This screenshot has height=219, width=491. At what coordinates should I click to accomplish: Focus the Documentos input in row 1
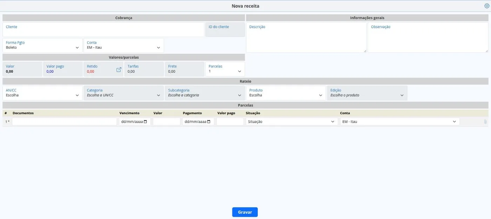click(64, 122)
